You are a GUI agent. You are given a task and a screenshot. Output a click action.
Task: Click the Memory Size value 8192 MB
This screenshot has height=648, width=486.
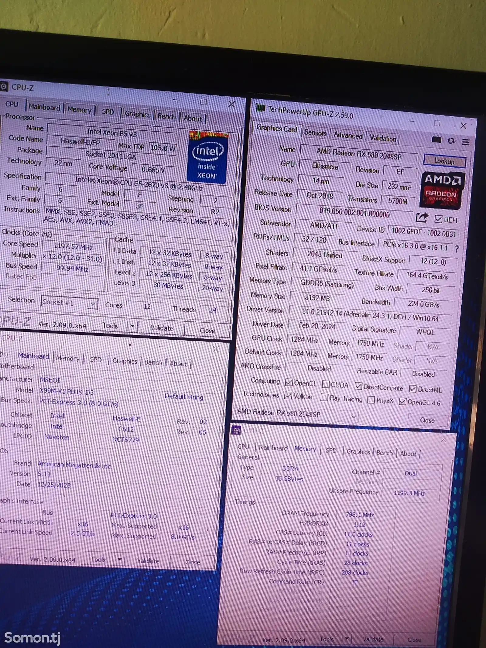[317, 298]
